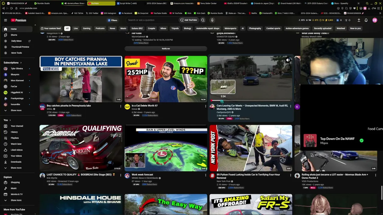Open the account avatar menu
The height and width of the screenshot is (215, 383).
[375, 20]
